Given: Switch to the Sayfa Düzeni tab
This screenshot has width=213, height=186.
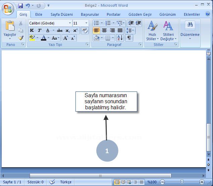Looking at the screenshot, I should [62, 14].
